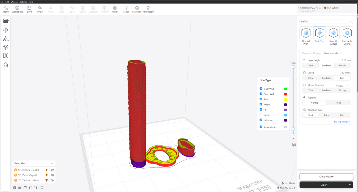Collapse the Object List panel
358x192 pixels.
52,163
